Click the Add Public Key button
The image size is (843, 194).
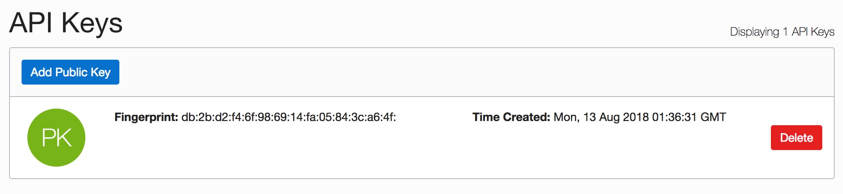pos(70,72)
